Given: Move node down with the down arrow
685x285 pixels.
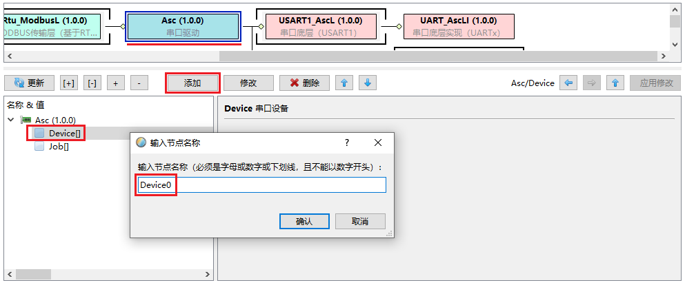Looking at the screenshot, I should (x=368, y=83).
